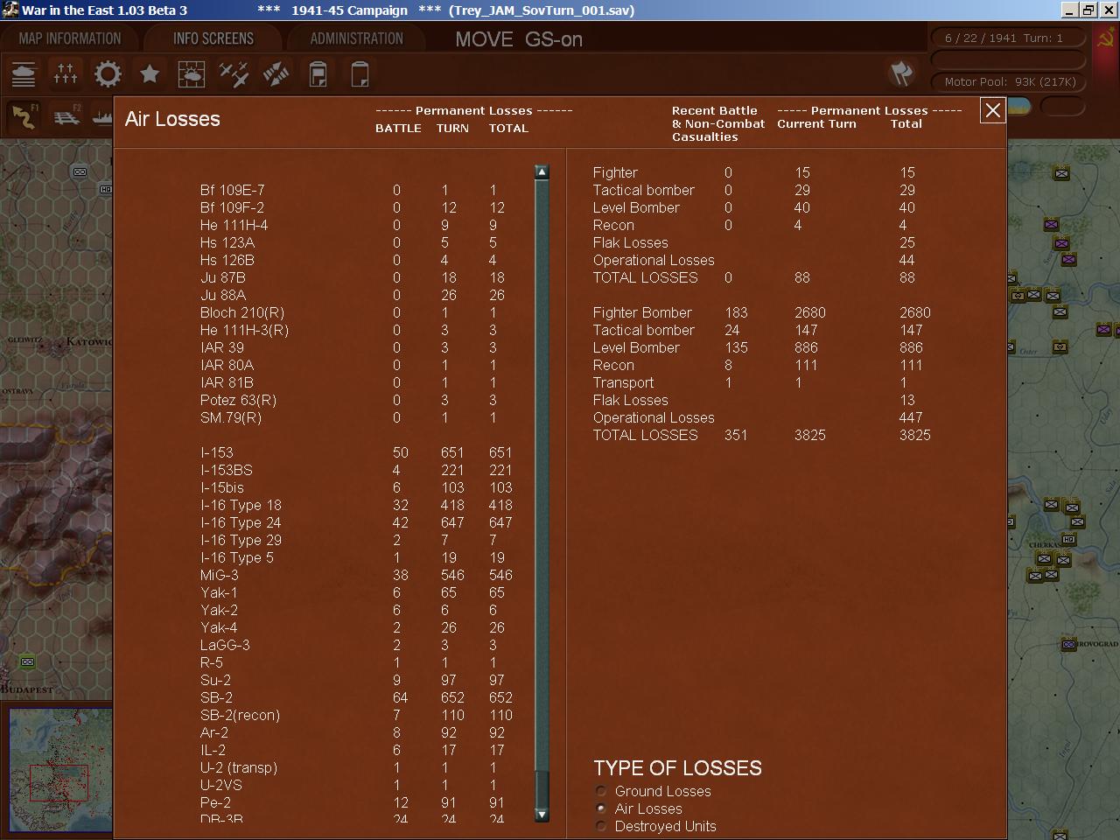The width and height of the screenshot is (1120, 840).
Task: Select the He 111H-4 row
Action: coord(352,225)
